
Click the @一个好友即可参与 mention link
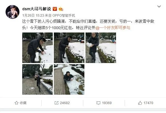coord(113,28)
